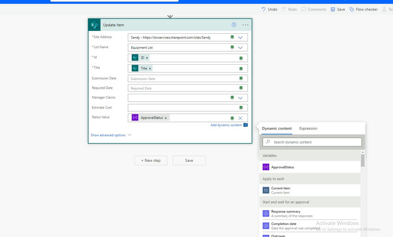The height and width of the screenshot is (237, 393).
Task: Click the Search dynamic content box
Action: click(x=312, y=142)
